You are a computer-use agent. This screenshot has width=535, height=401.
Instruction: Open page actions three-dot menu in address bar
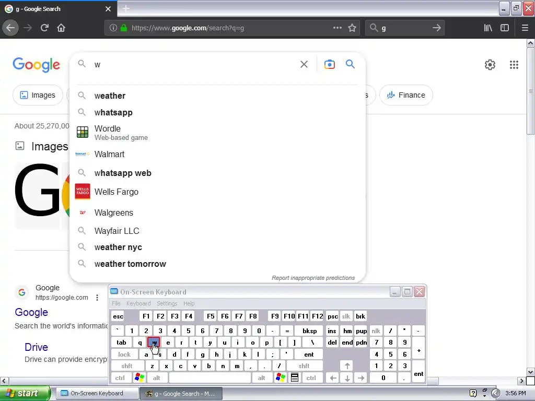[x=337, y=28]
